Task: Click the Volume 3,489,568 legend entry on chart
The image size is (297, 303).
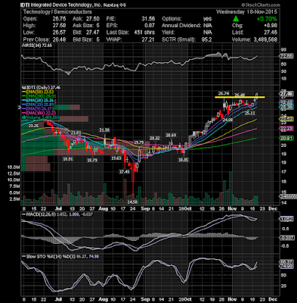Action: coord(41,117)
